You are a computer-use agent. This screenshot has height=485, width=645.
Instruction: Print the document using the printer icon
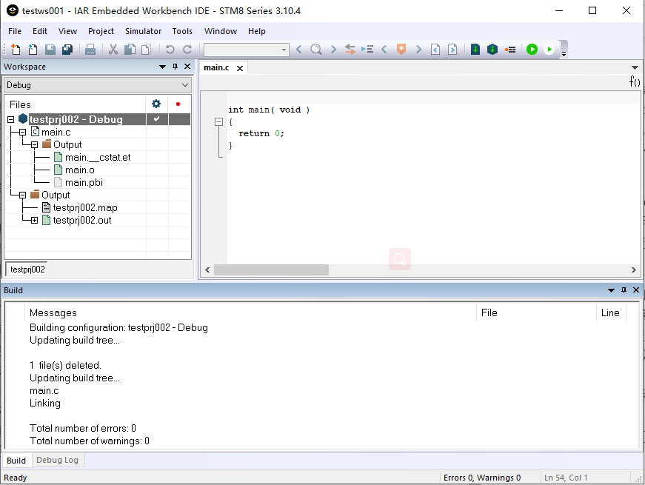pos(90,50)
